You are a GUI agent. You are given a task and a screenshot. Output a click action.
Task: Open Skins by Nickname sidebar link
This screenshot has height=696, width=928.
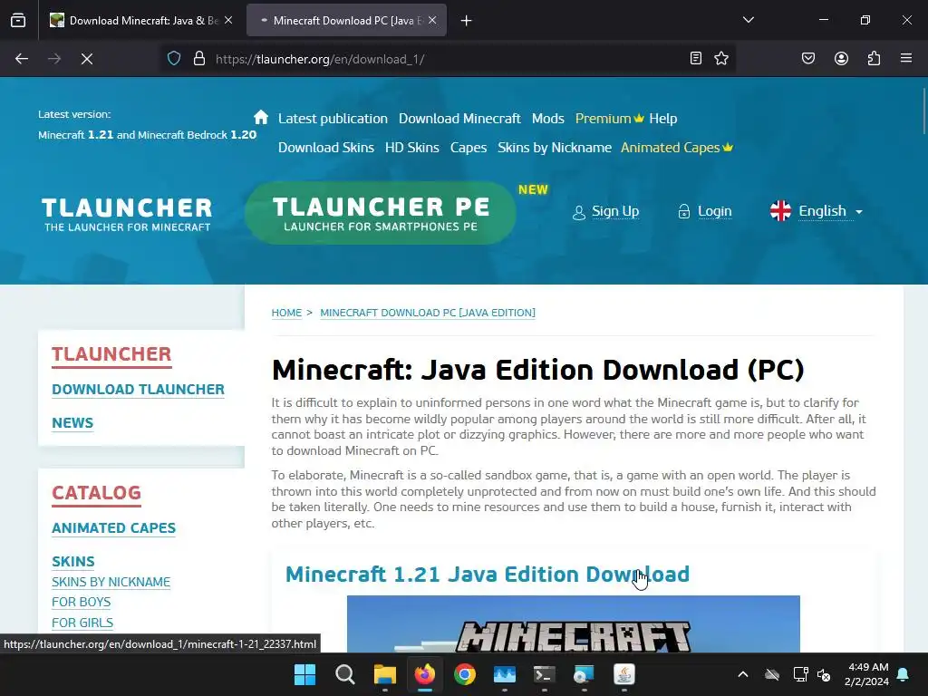click(111, 583)
